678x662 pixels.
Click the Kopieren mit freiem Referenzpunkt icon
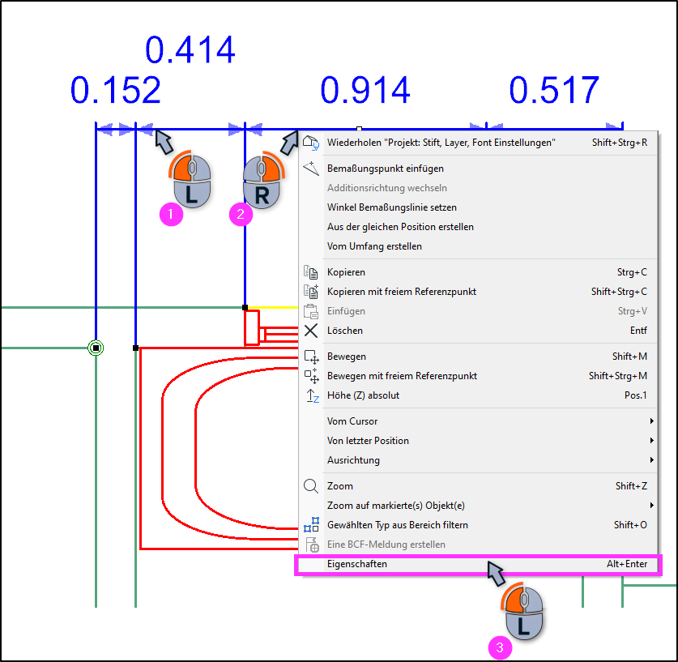[311, 292]
